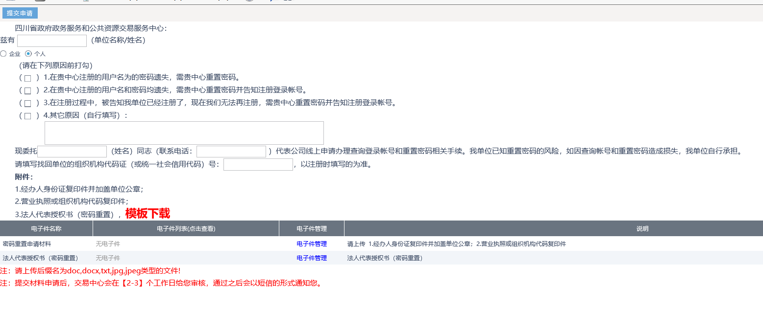
Task: Click the 电子件名称 column header
Action: coord(46,229)
